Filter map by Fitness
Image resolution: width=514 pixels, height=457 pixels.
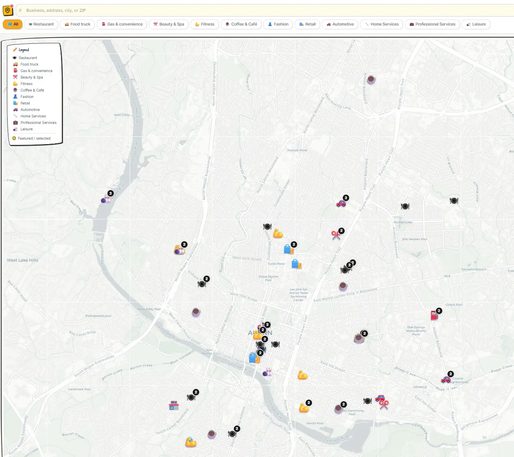[204, 24]
